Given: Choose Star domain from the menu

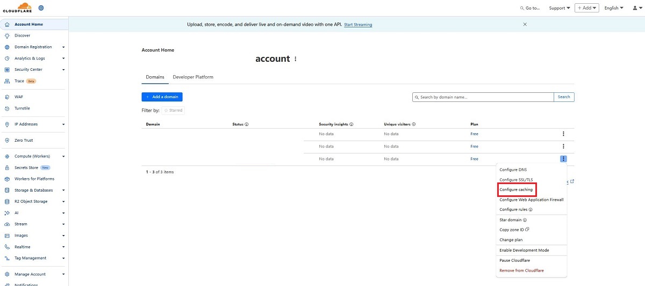Looking at the screenshot, I should (513, 220).
